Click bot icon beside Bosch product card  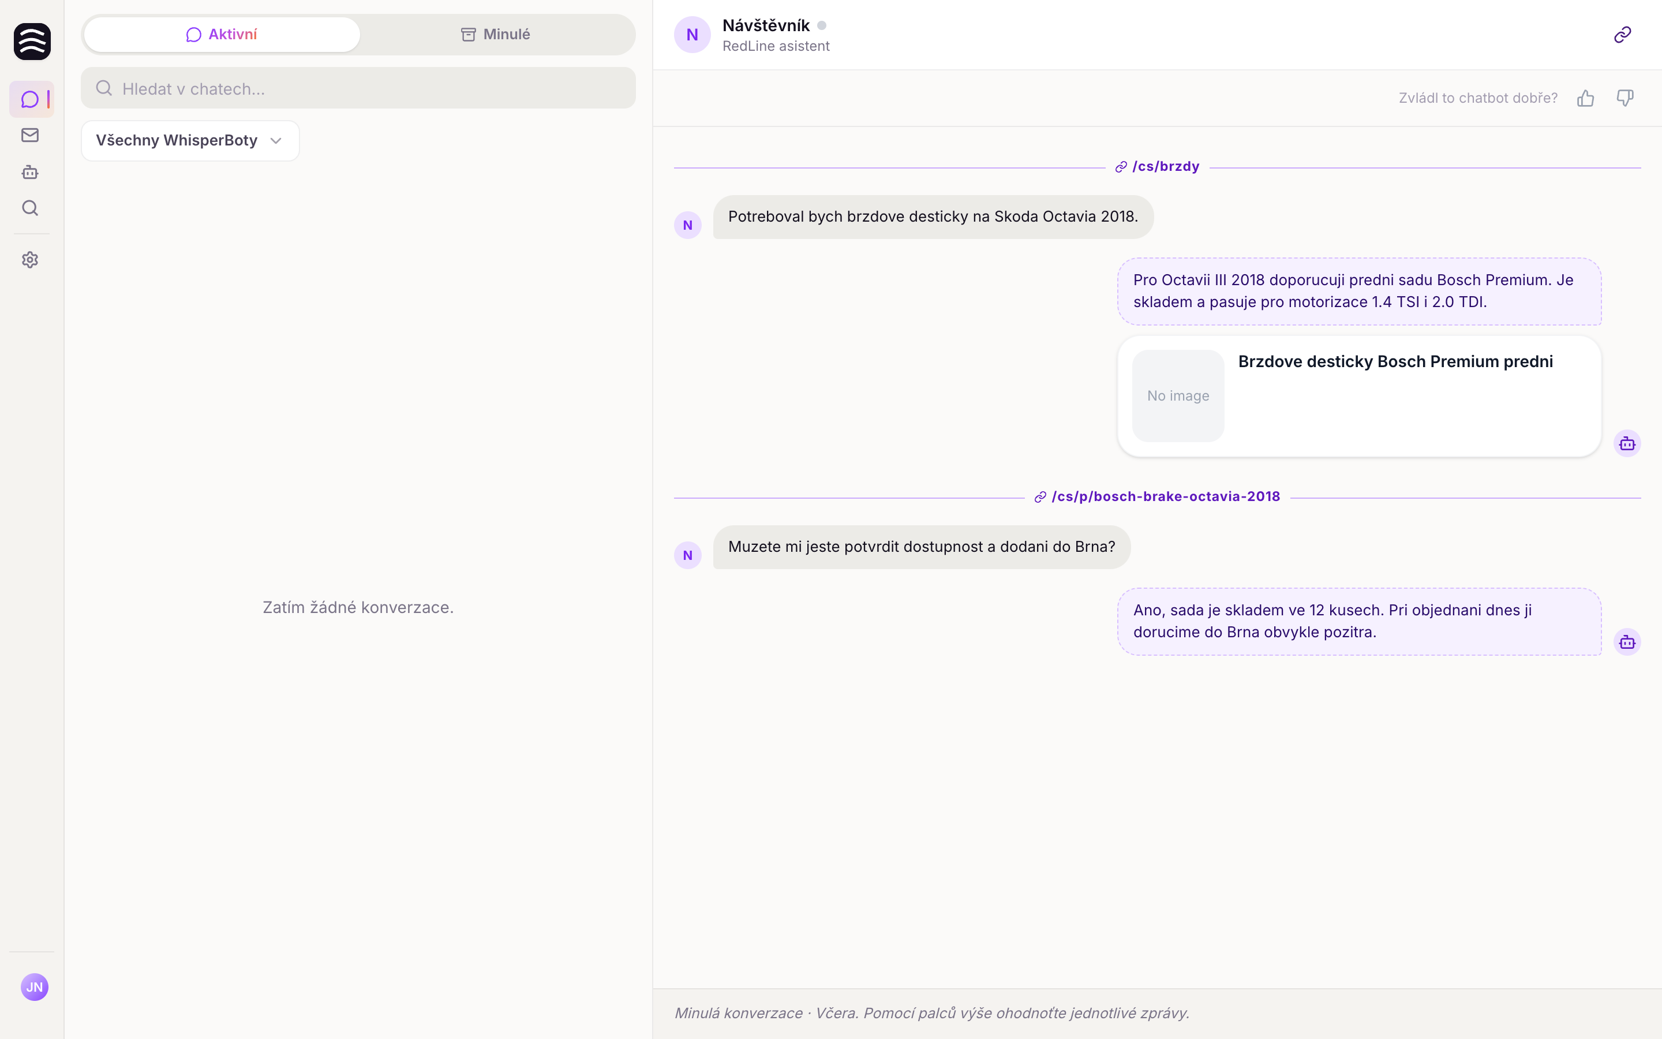1627,444
